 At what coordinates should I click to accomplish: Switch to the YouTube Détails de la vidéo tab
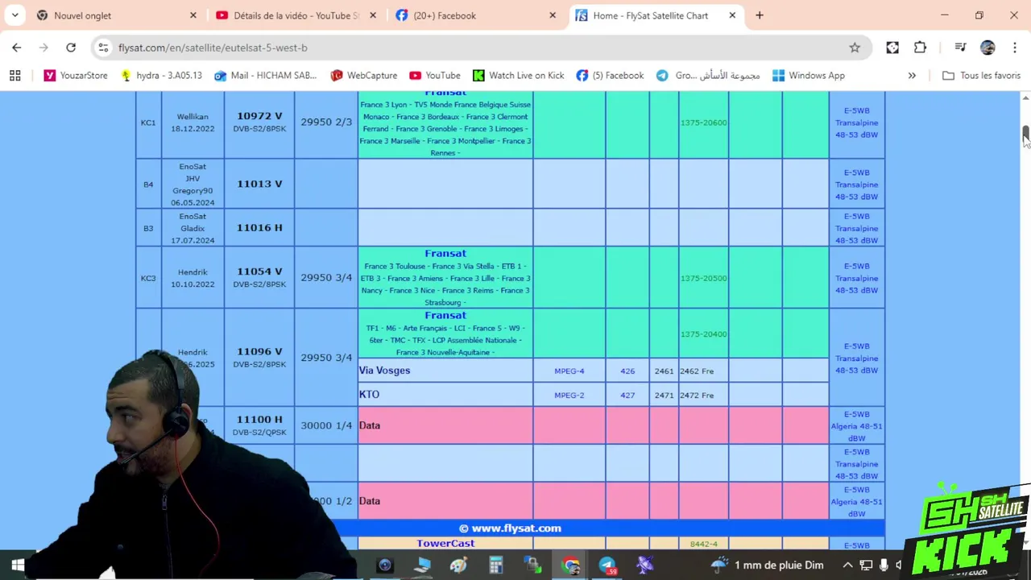[x=294, y=15]
